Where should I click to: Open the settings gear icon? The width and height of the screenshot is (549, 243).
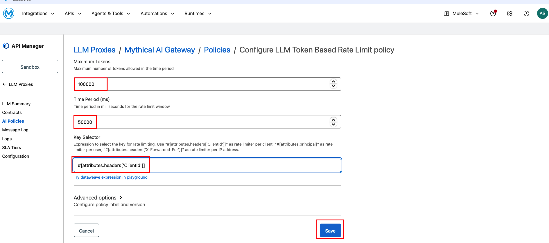coord(509,13)
